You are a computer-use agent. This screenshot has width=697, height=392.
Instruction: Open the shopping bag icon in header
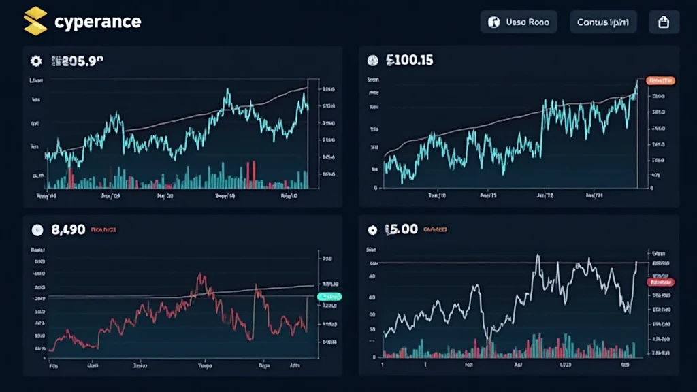(x=664, y=22)
